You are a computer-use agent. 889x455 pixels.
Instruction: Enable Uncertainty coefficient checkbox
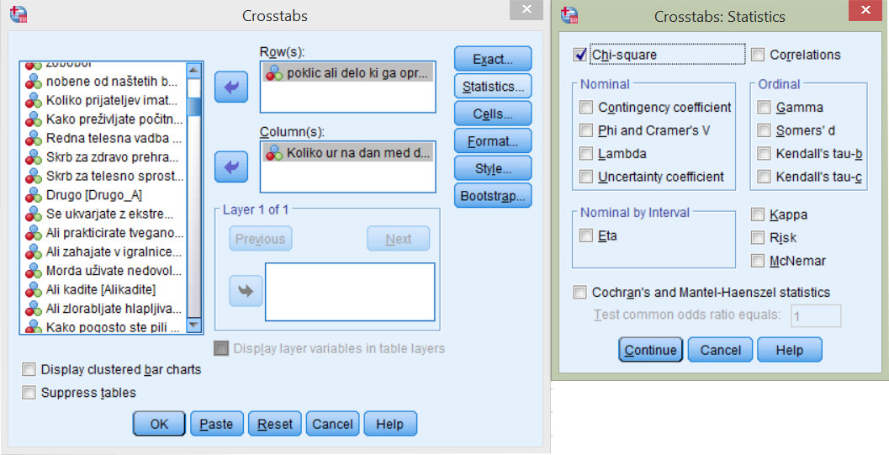(x=586, y=177)
